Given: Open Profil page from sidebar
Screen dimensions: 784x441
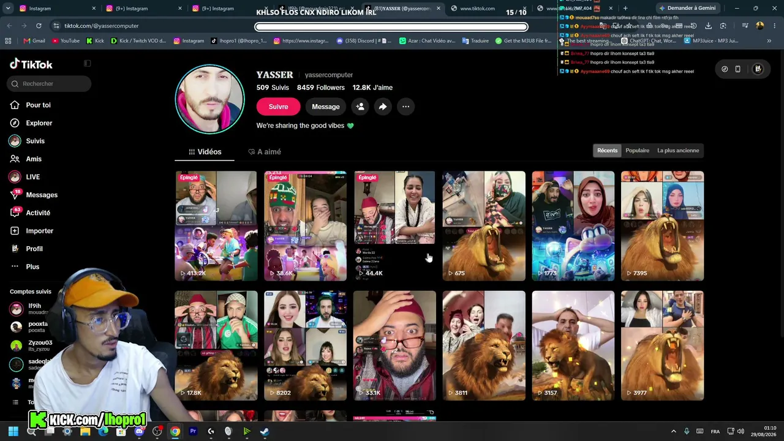Looking at the screenshot, I should pyautogui.click(x=26, y=249).
